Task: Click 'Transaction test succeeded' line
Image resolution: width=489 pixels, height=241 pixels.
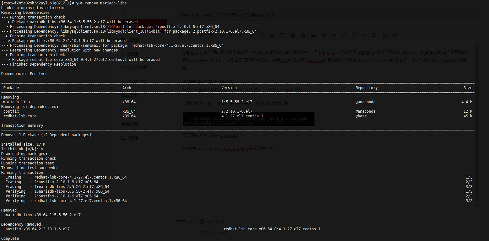Action: pos(30,168)
